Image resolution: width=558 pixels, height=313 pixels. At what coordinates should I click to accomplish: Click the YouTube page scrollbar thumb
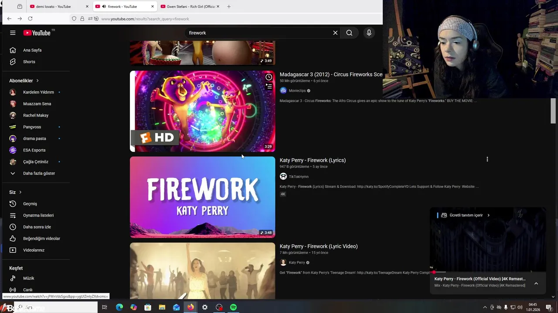click(553, 111)
